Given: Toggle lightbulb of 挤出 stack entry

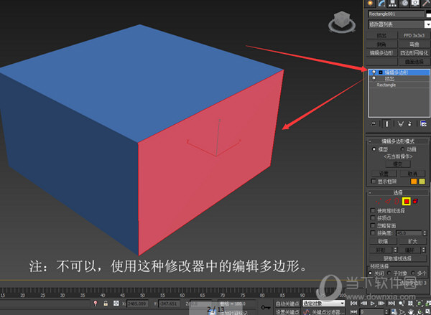Looking at the screenshot, I should coord(374,79).
